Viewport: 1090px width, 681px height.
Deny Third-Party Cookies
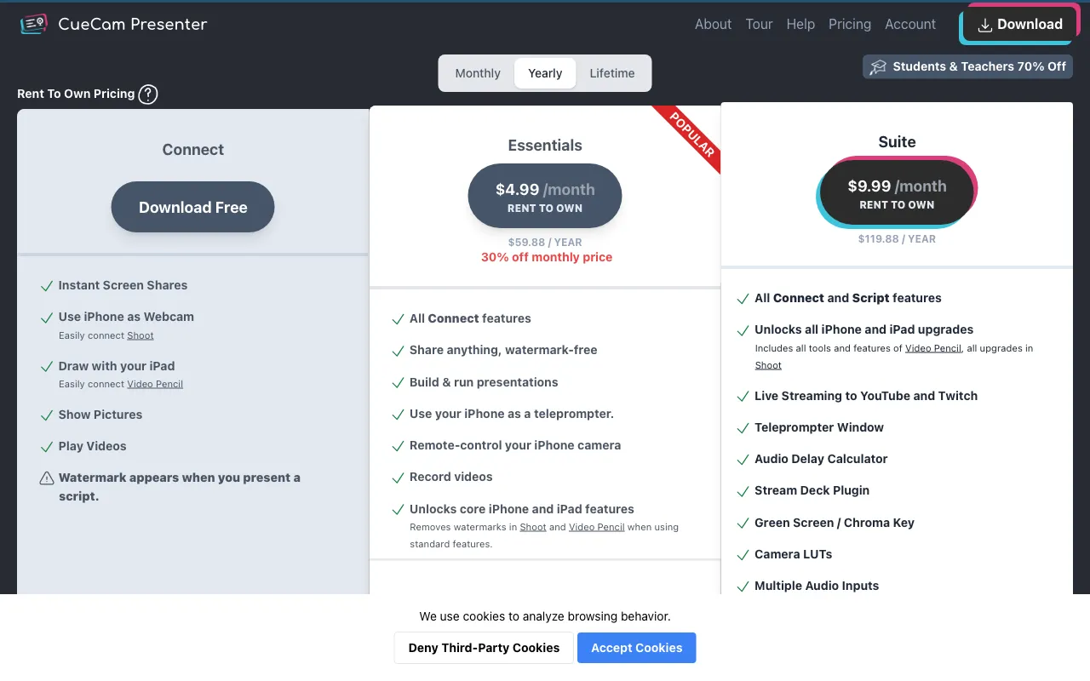click(484, 648)
